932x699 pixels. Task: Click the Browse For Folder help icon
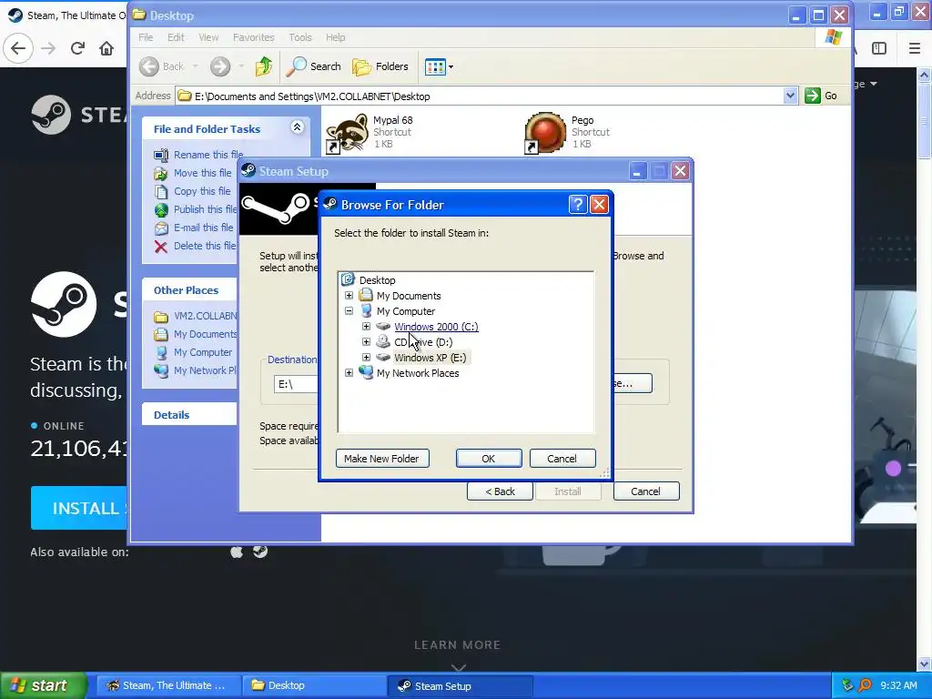(x=578, y=205)
